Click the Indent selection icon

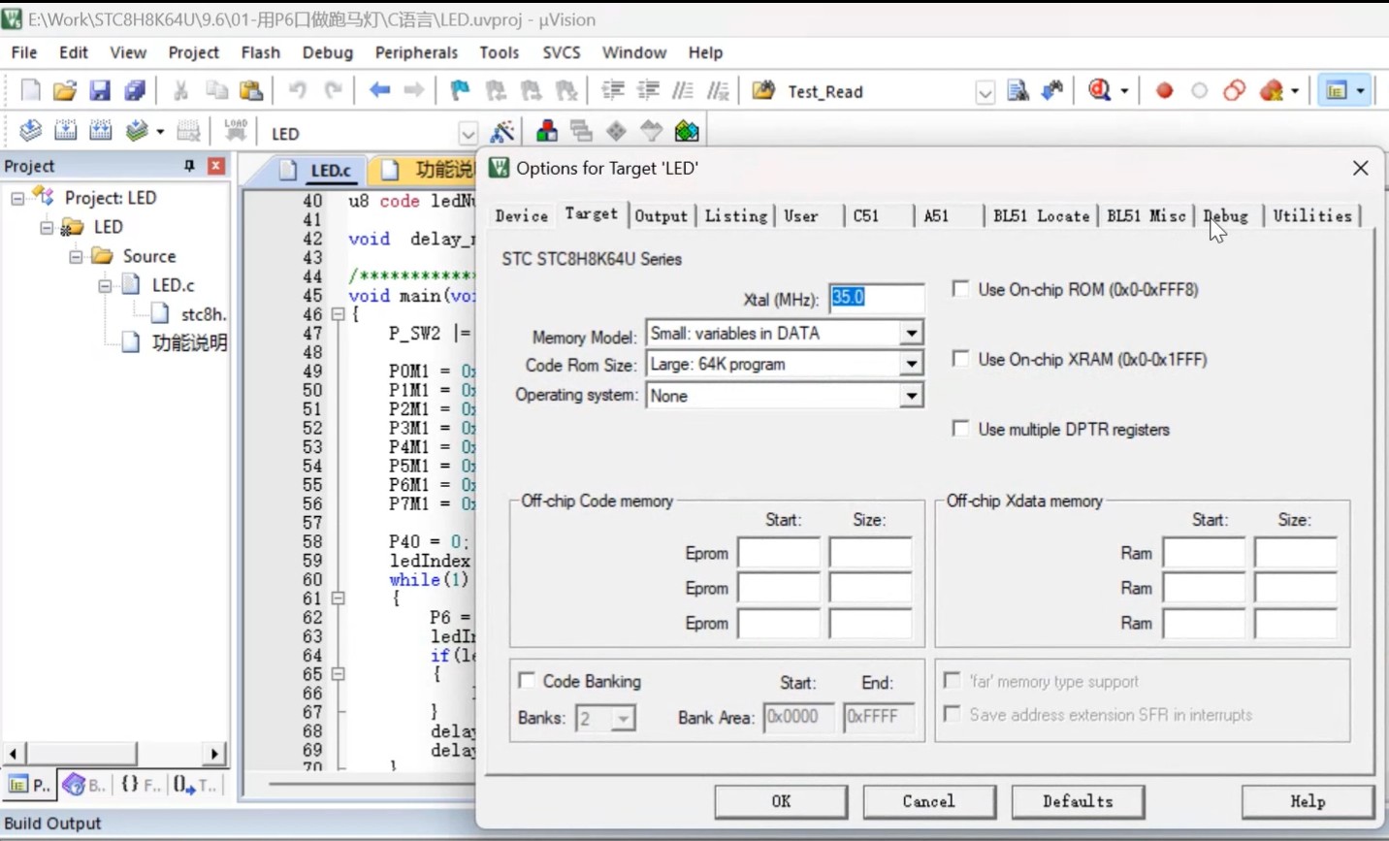tap(612, 90)
